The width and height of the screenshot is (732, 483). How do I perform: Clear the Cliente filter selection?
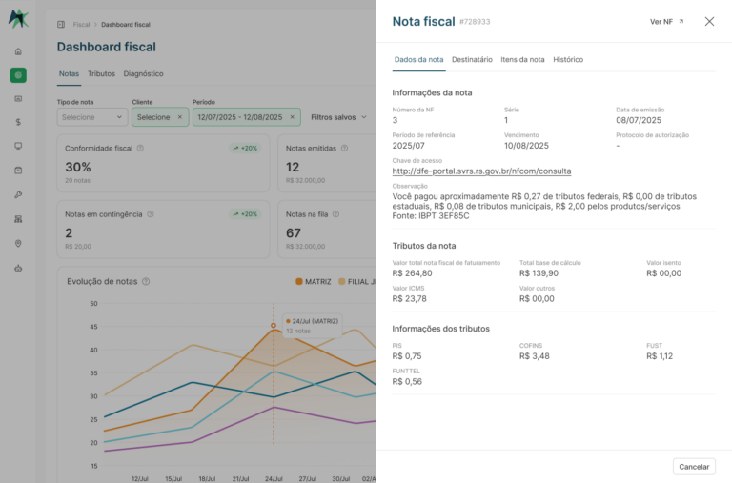point(180,117)
